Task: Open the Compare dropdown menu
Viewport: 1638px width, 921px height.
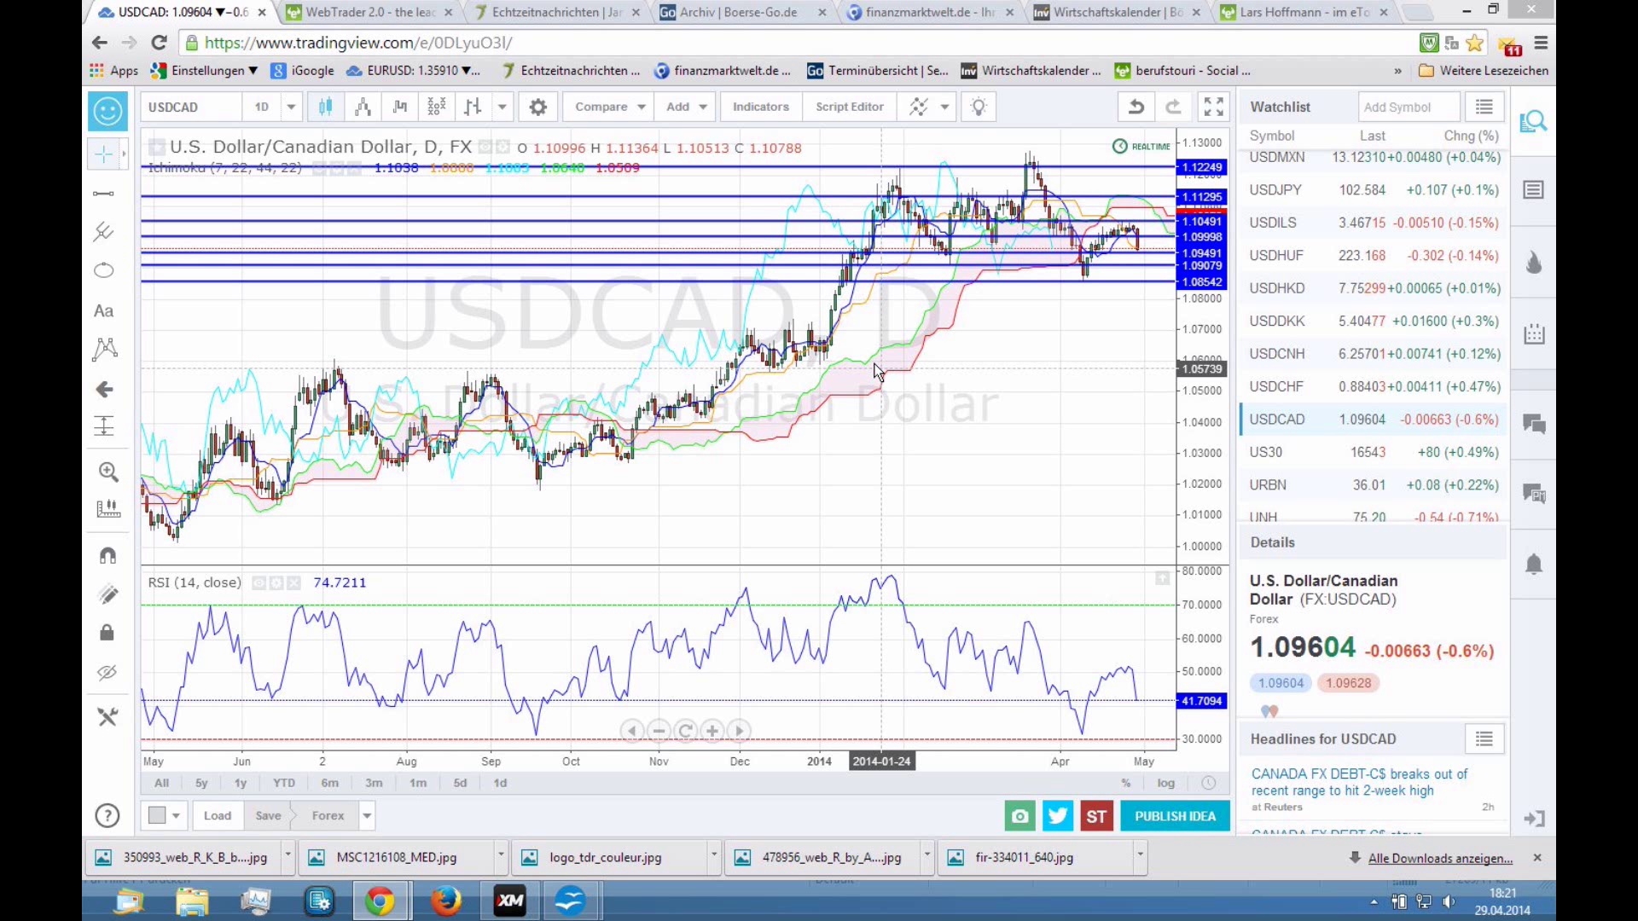Action: [609, 107]
